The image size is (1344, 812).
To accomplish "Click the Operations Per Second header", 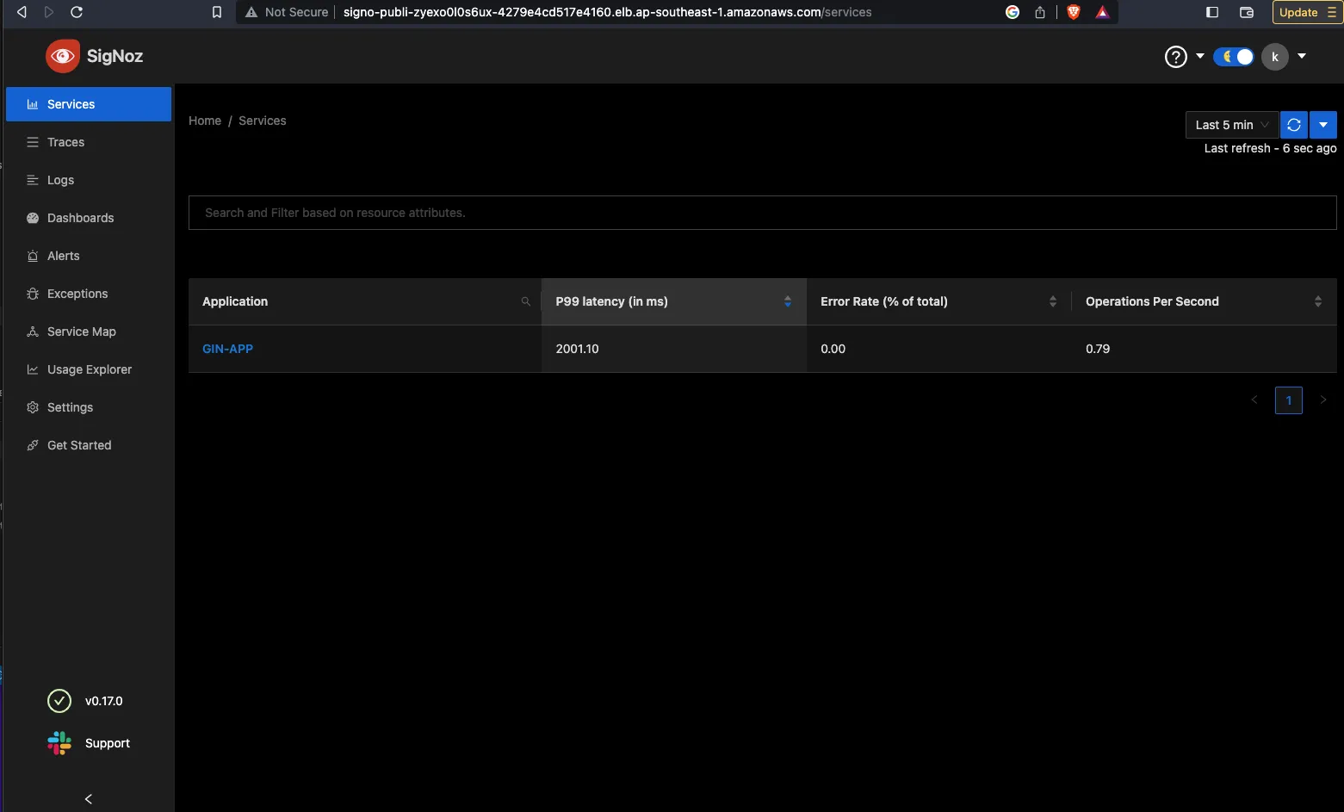I will pos(1204,301).
